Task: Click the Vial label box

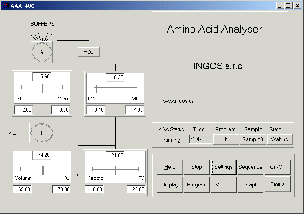Action: 13,133
